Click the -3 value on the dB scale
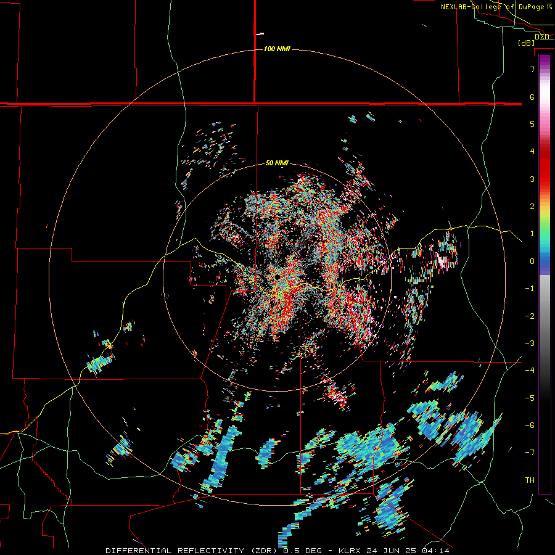Image resolution: width=555 pixels, height=555 pixels. [x=530, y=343]
